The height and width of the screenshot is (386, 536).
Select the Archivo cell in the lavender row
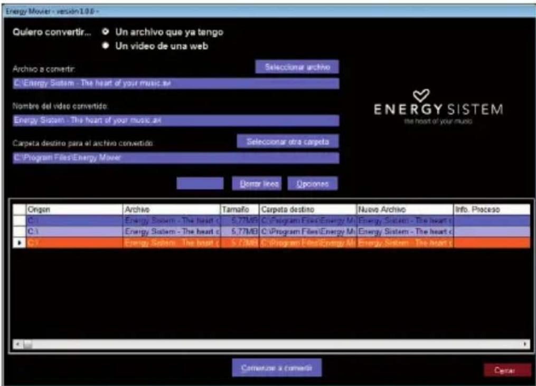pos(171,232)
